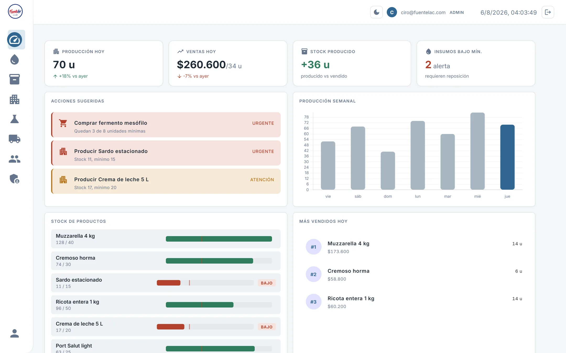
Task: Open the factory production sidebar icon
Action: pos(15,99)
